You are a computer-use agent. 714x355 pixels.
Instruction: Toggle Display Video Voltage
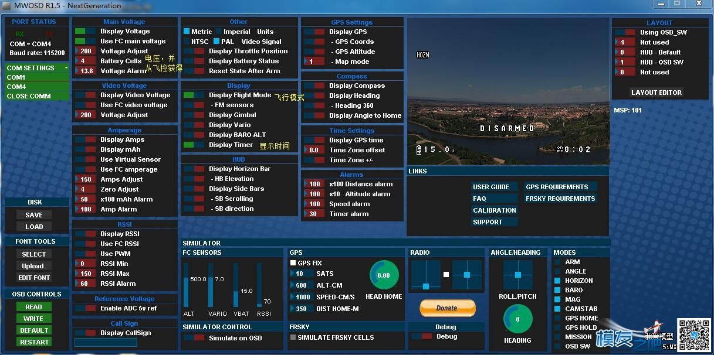tap(85, 95)
